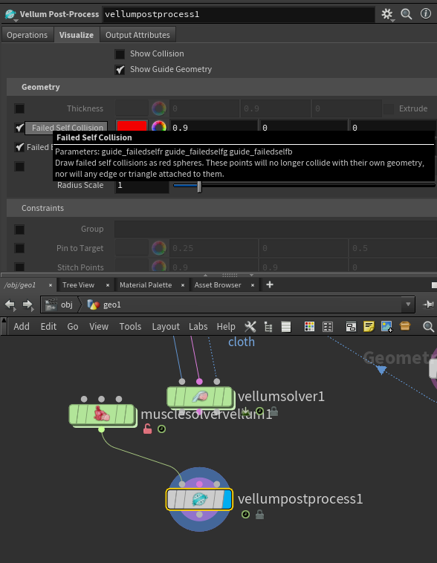This screenshot has width=437, height=563.
Task: Add a new pane tab with plus
Action: 270,284
